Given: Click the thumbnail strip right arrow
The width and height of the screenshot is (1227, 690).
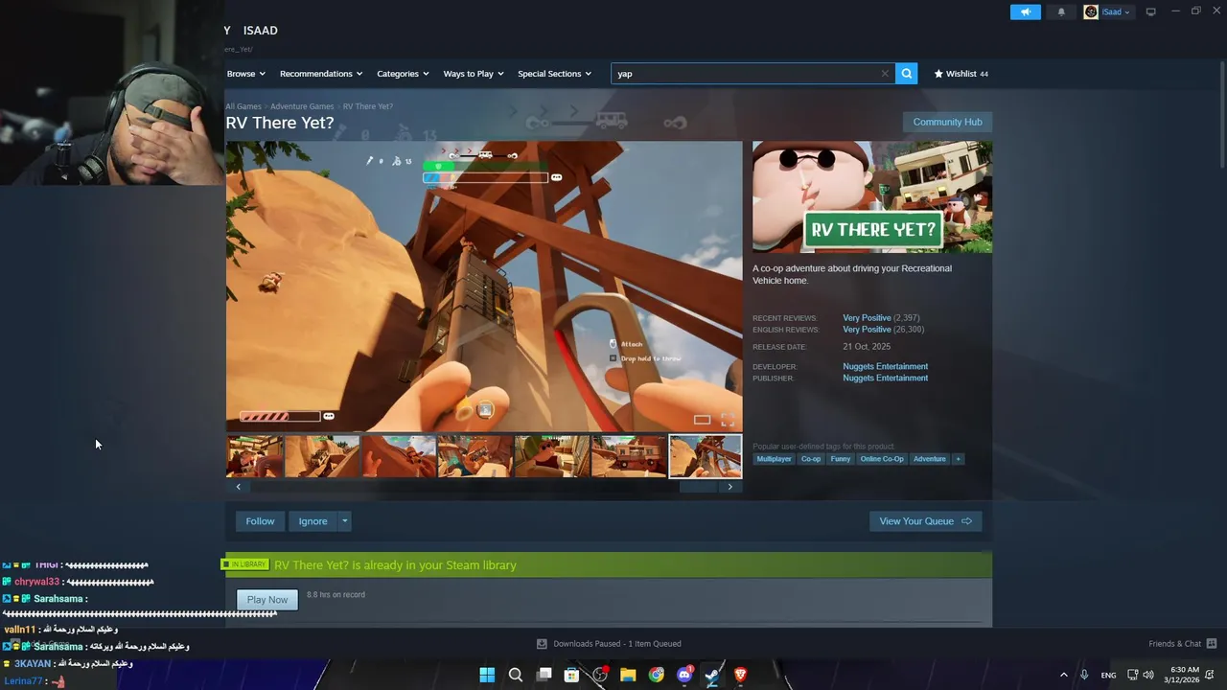Looking at the screenshot, I should (729, 487).
